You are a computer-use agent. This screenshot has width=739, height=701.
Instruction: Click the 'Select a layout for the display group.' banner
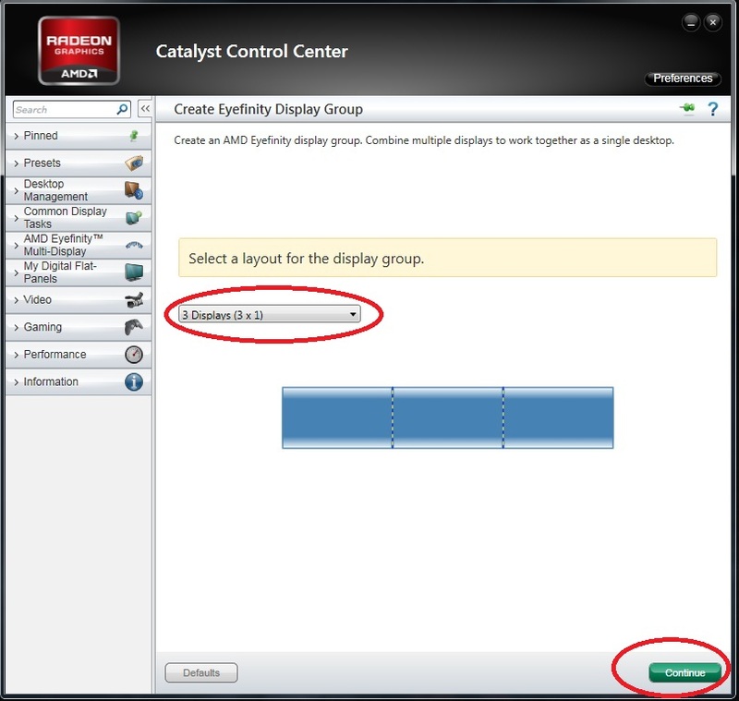pyautogui.click(x=448, y=258)
